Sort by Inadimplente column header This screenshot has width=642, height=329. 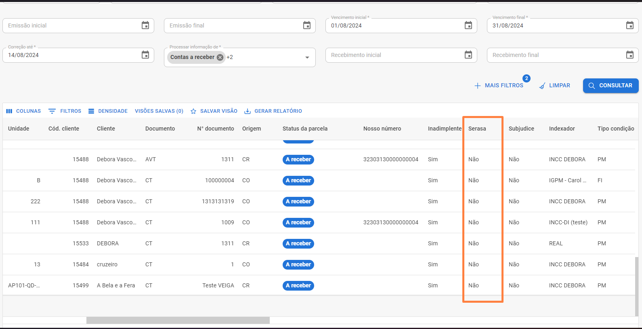click(445, 129)
